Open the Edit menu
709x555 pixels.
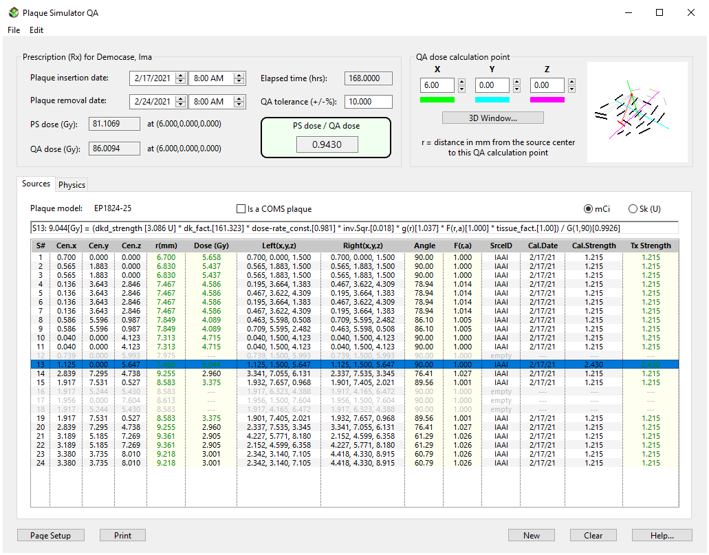[x=36, y=30]
